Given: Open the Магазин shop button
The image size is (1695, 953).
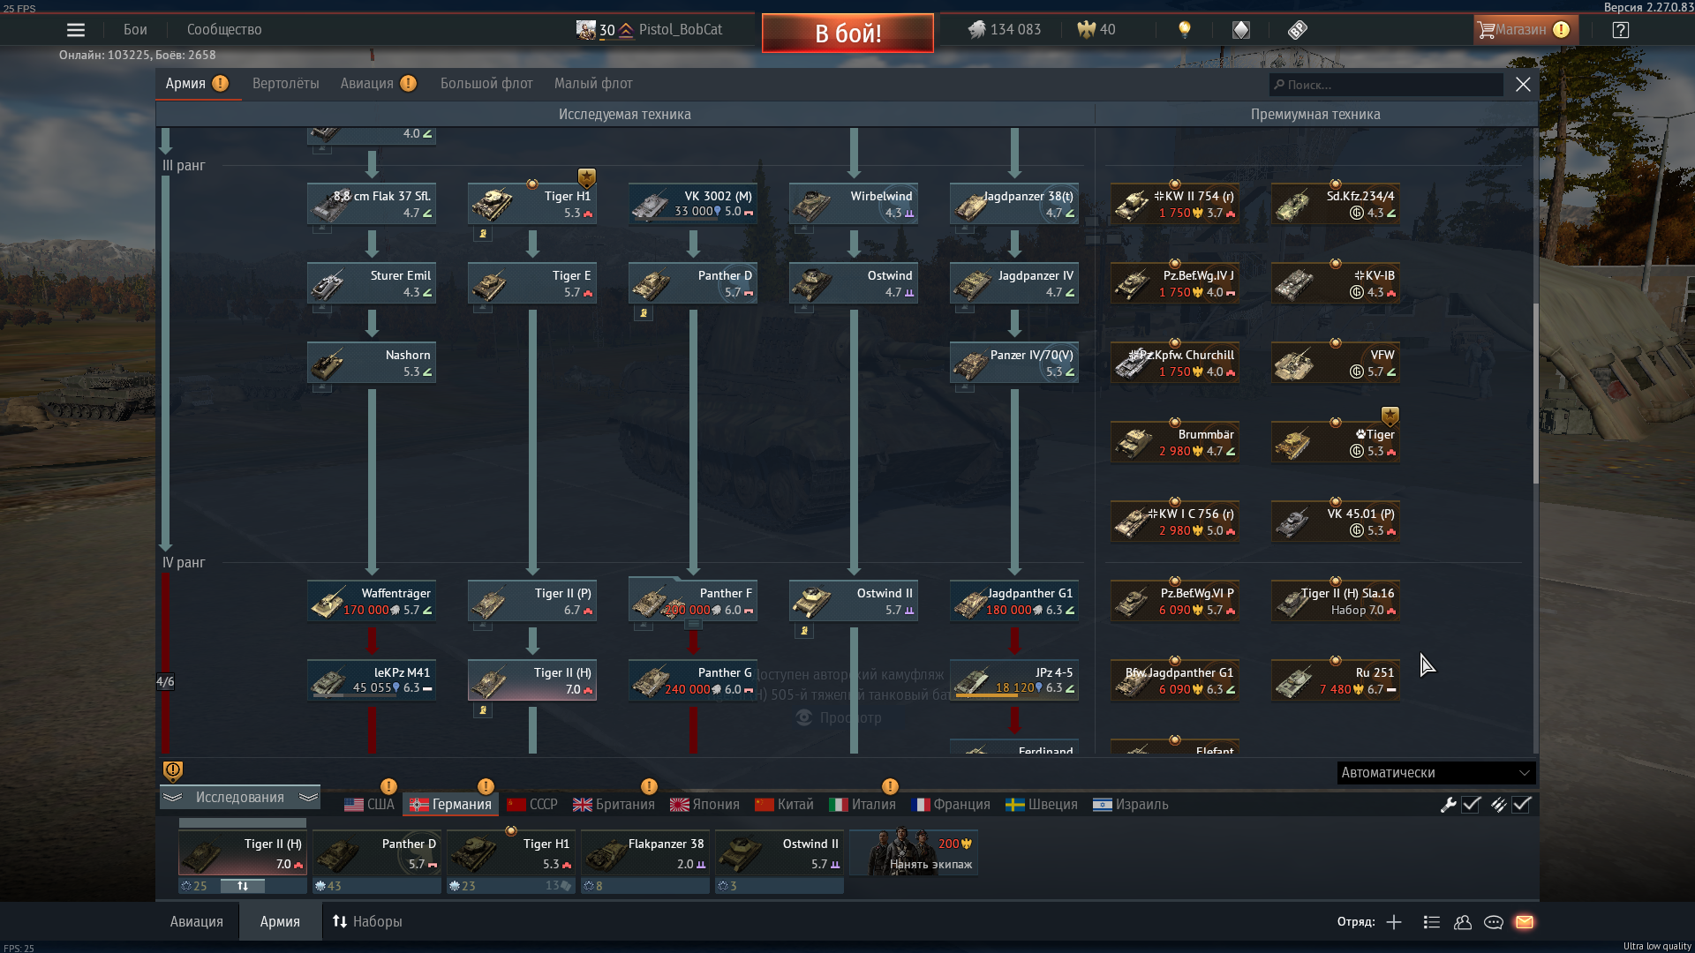Looking at the screenshot, I should (1525, 30).
